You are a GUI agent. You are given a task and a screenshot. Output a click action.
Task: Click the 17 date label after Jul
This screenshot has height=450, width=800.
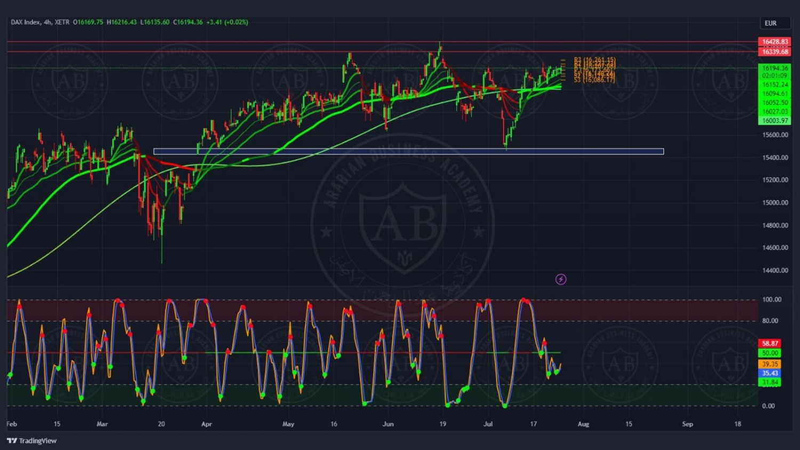point(533,424)
